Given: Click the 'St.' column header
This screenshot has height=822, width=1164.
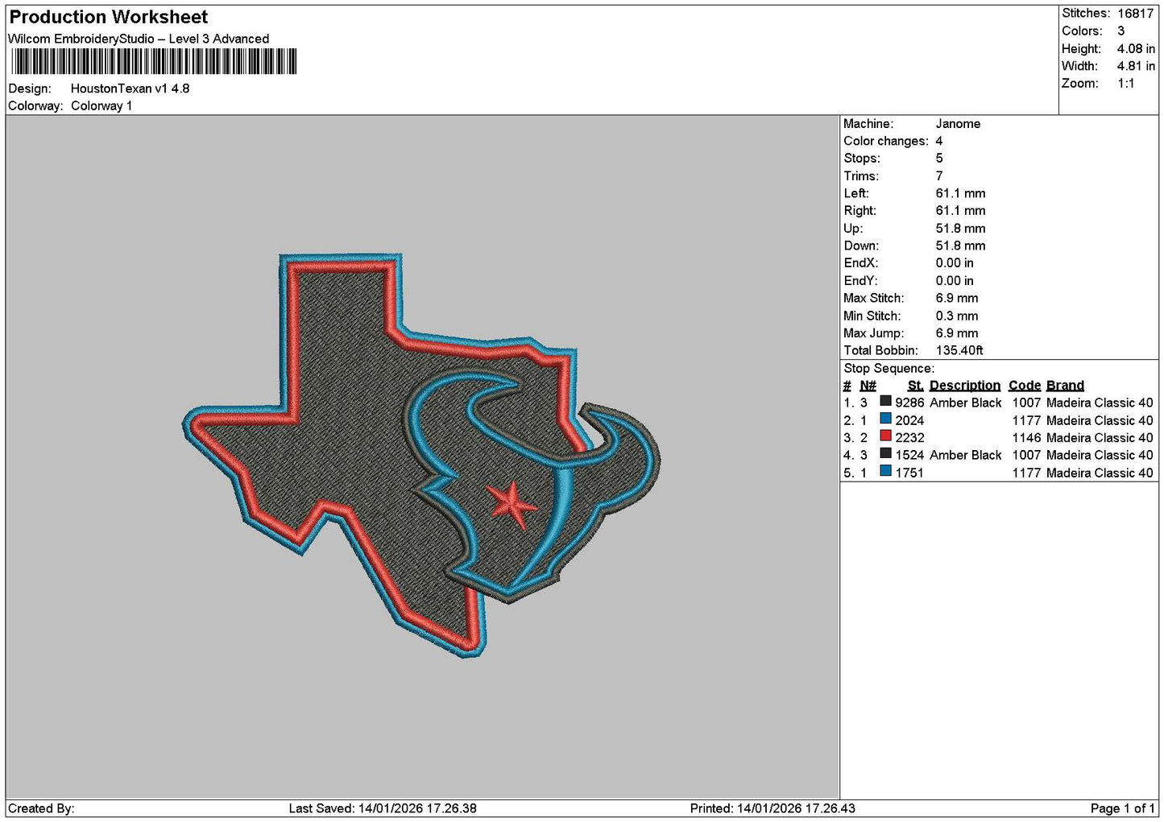Looking at the screenshot, I should 915,386.
